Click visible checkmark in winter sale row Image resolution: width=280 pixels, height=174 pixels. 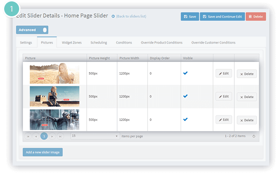(x=185, y=119)
